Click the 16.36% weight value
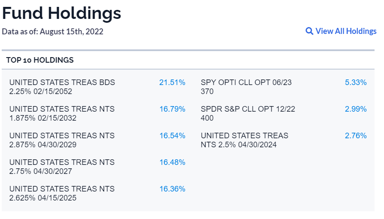 click(172, 189)
